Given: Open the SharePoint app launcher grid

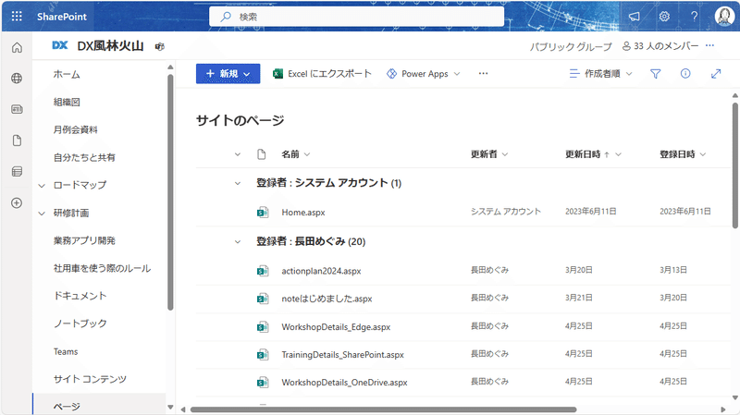Looking at the screenshot, I should 17,17.
